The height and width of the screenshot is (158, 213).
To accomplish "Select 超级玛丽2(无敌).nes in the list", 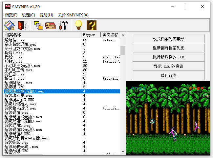I will pos(23,121).
